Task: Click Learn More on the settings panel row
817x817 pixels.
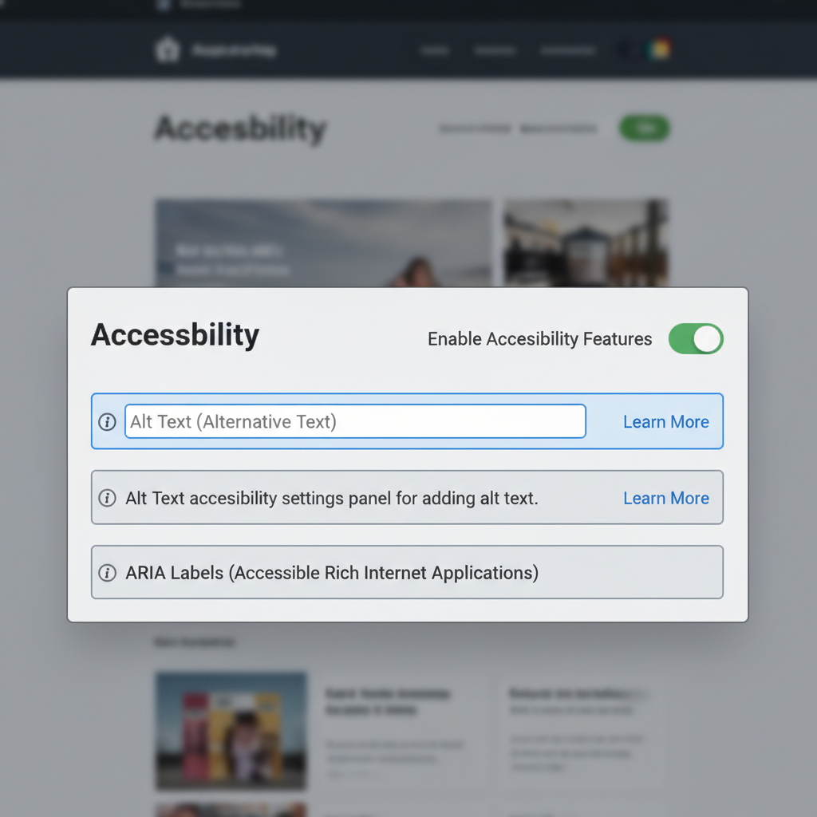Action: [666, 498]
